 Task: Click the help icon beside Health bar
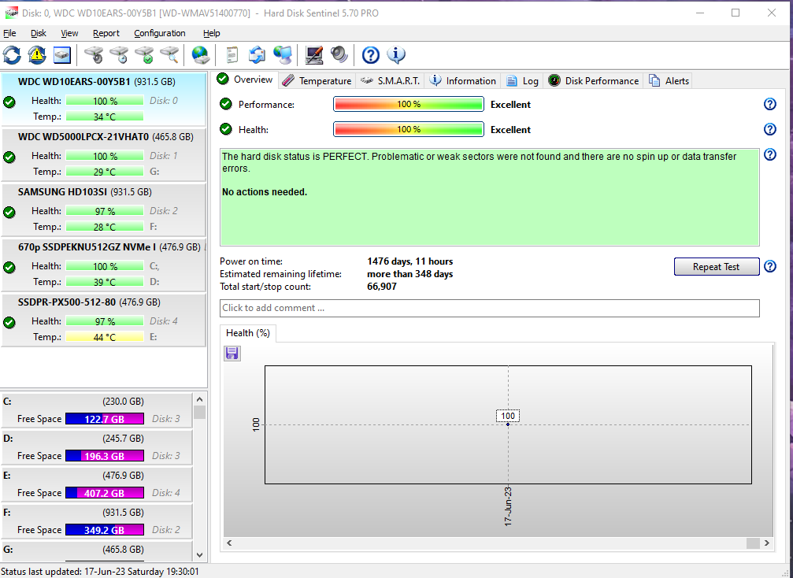(x=769, y=129)
